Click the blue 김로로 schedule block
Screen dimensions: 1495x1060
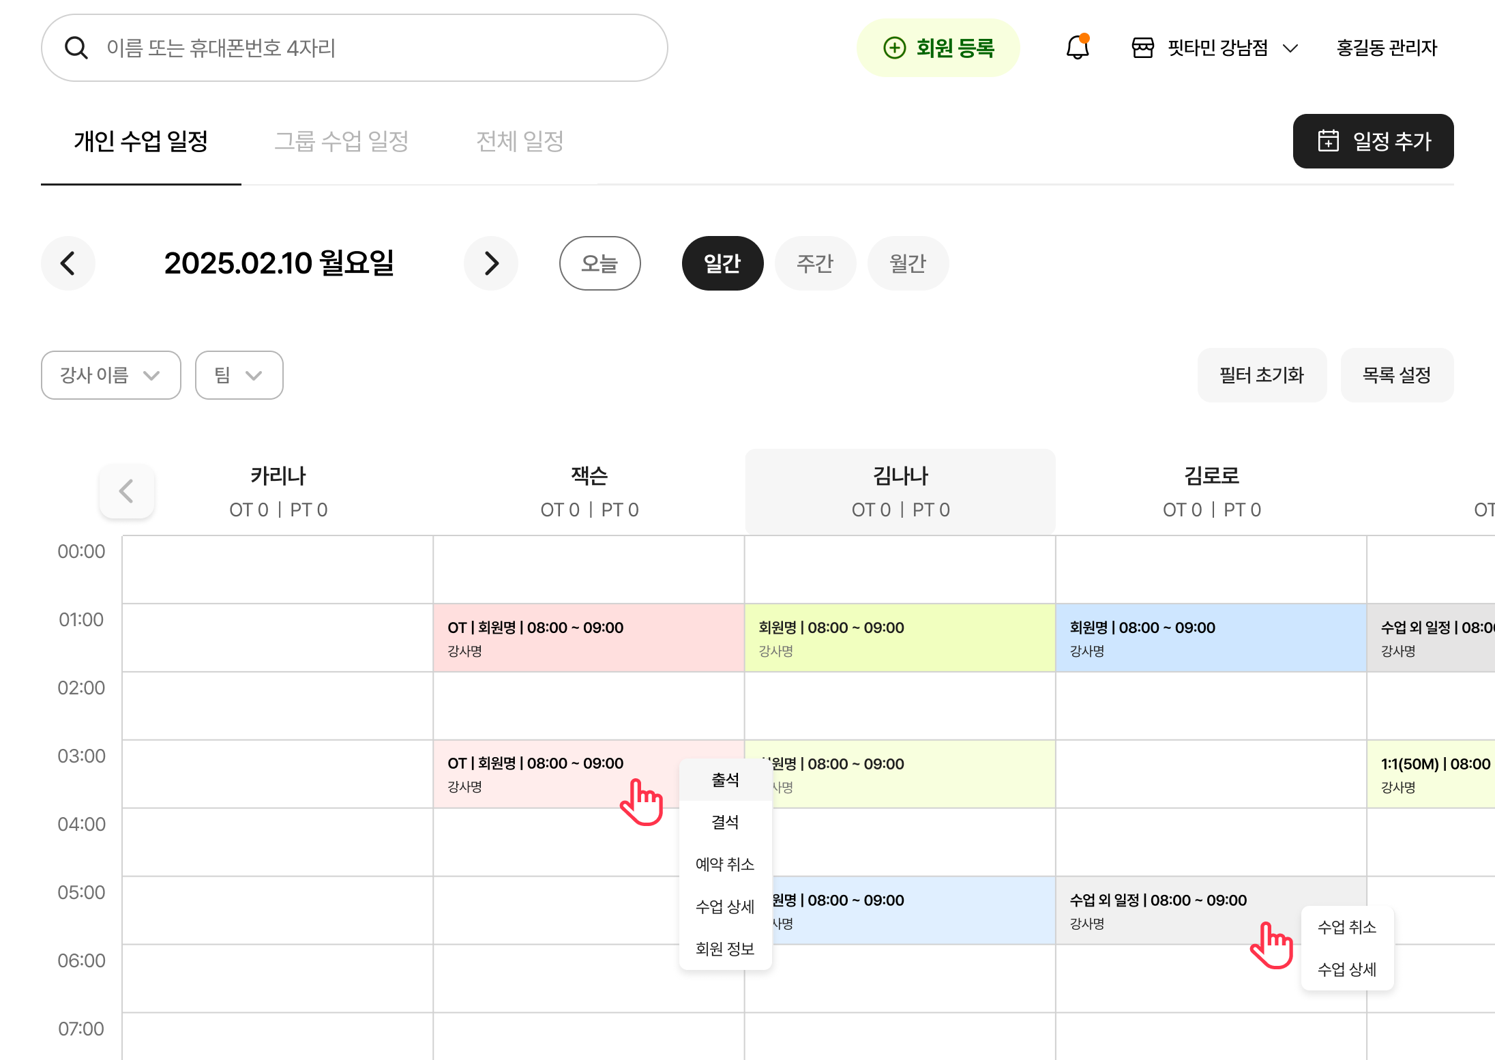pos(1211,638)
